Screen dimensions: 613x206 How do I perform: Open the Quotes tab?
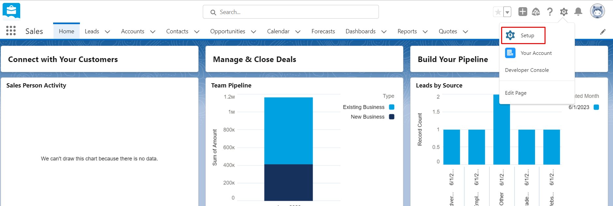448,31
